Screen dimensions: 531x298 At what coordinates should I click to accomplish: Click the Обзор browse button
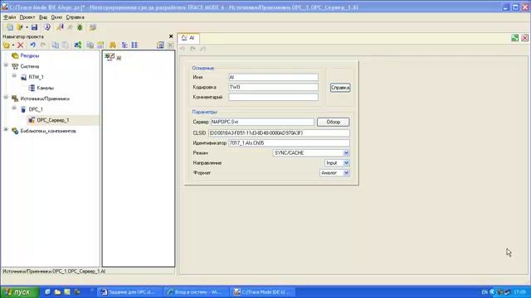(334, 122)
